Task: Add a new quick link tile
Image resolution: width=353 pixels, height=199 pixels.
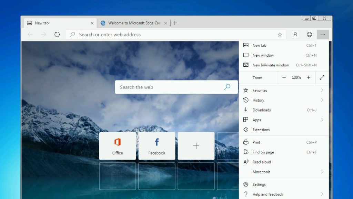Action: [196, 146]
